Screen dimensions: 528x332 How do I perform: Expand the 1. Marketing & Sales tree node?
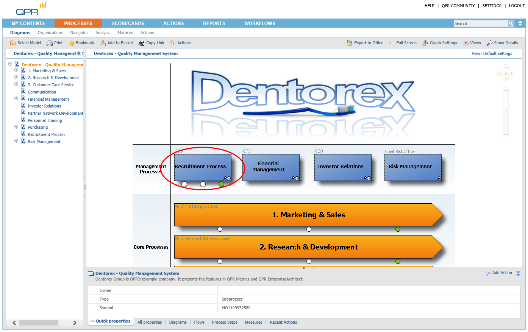16,70
